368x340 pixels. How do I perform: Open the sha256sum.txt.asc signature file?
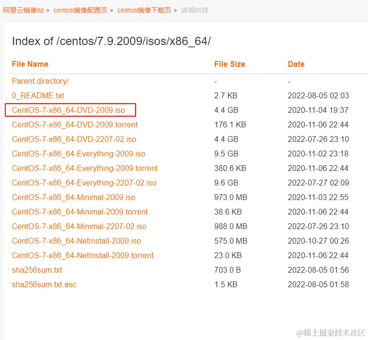click(x=44, y=285)
